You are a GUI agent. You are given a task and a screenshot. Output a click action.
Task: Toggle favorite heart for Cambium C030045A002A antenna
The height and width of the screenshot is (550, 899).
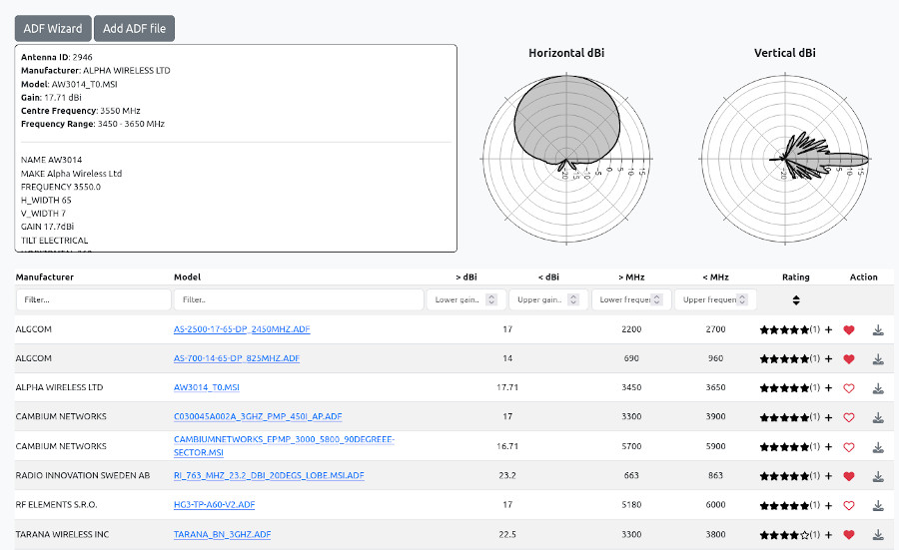click(849, 417)
